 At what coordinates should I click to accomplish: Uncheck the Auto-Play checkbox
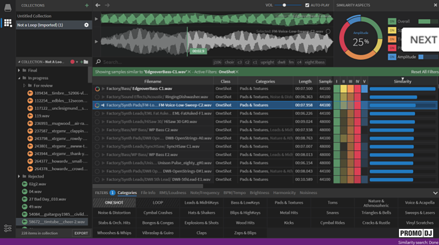pyautogui.click(x=307, y=5)
